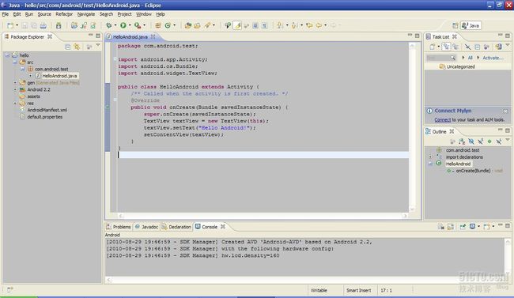This screenshot has height=298, width=514.
Task: Collapse the src folder node
Action: pos(15,62)
